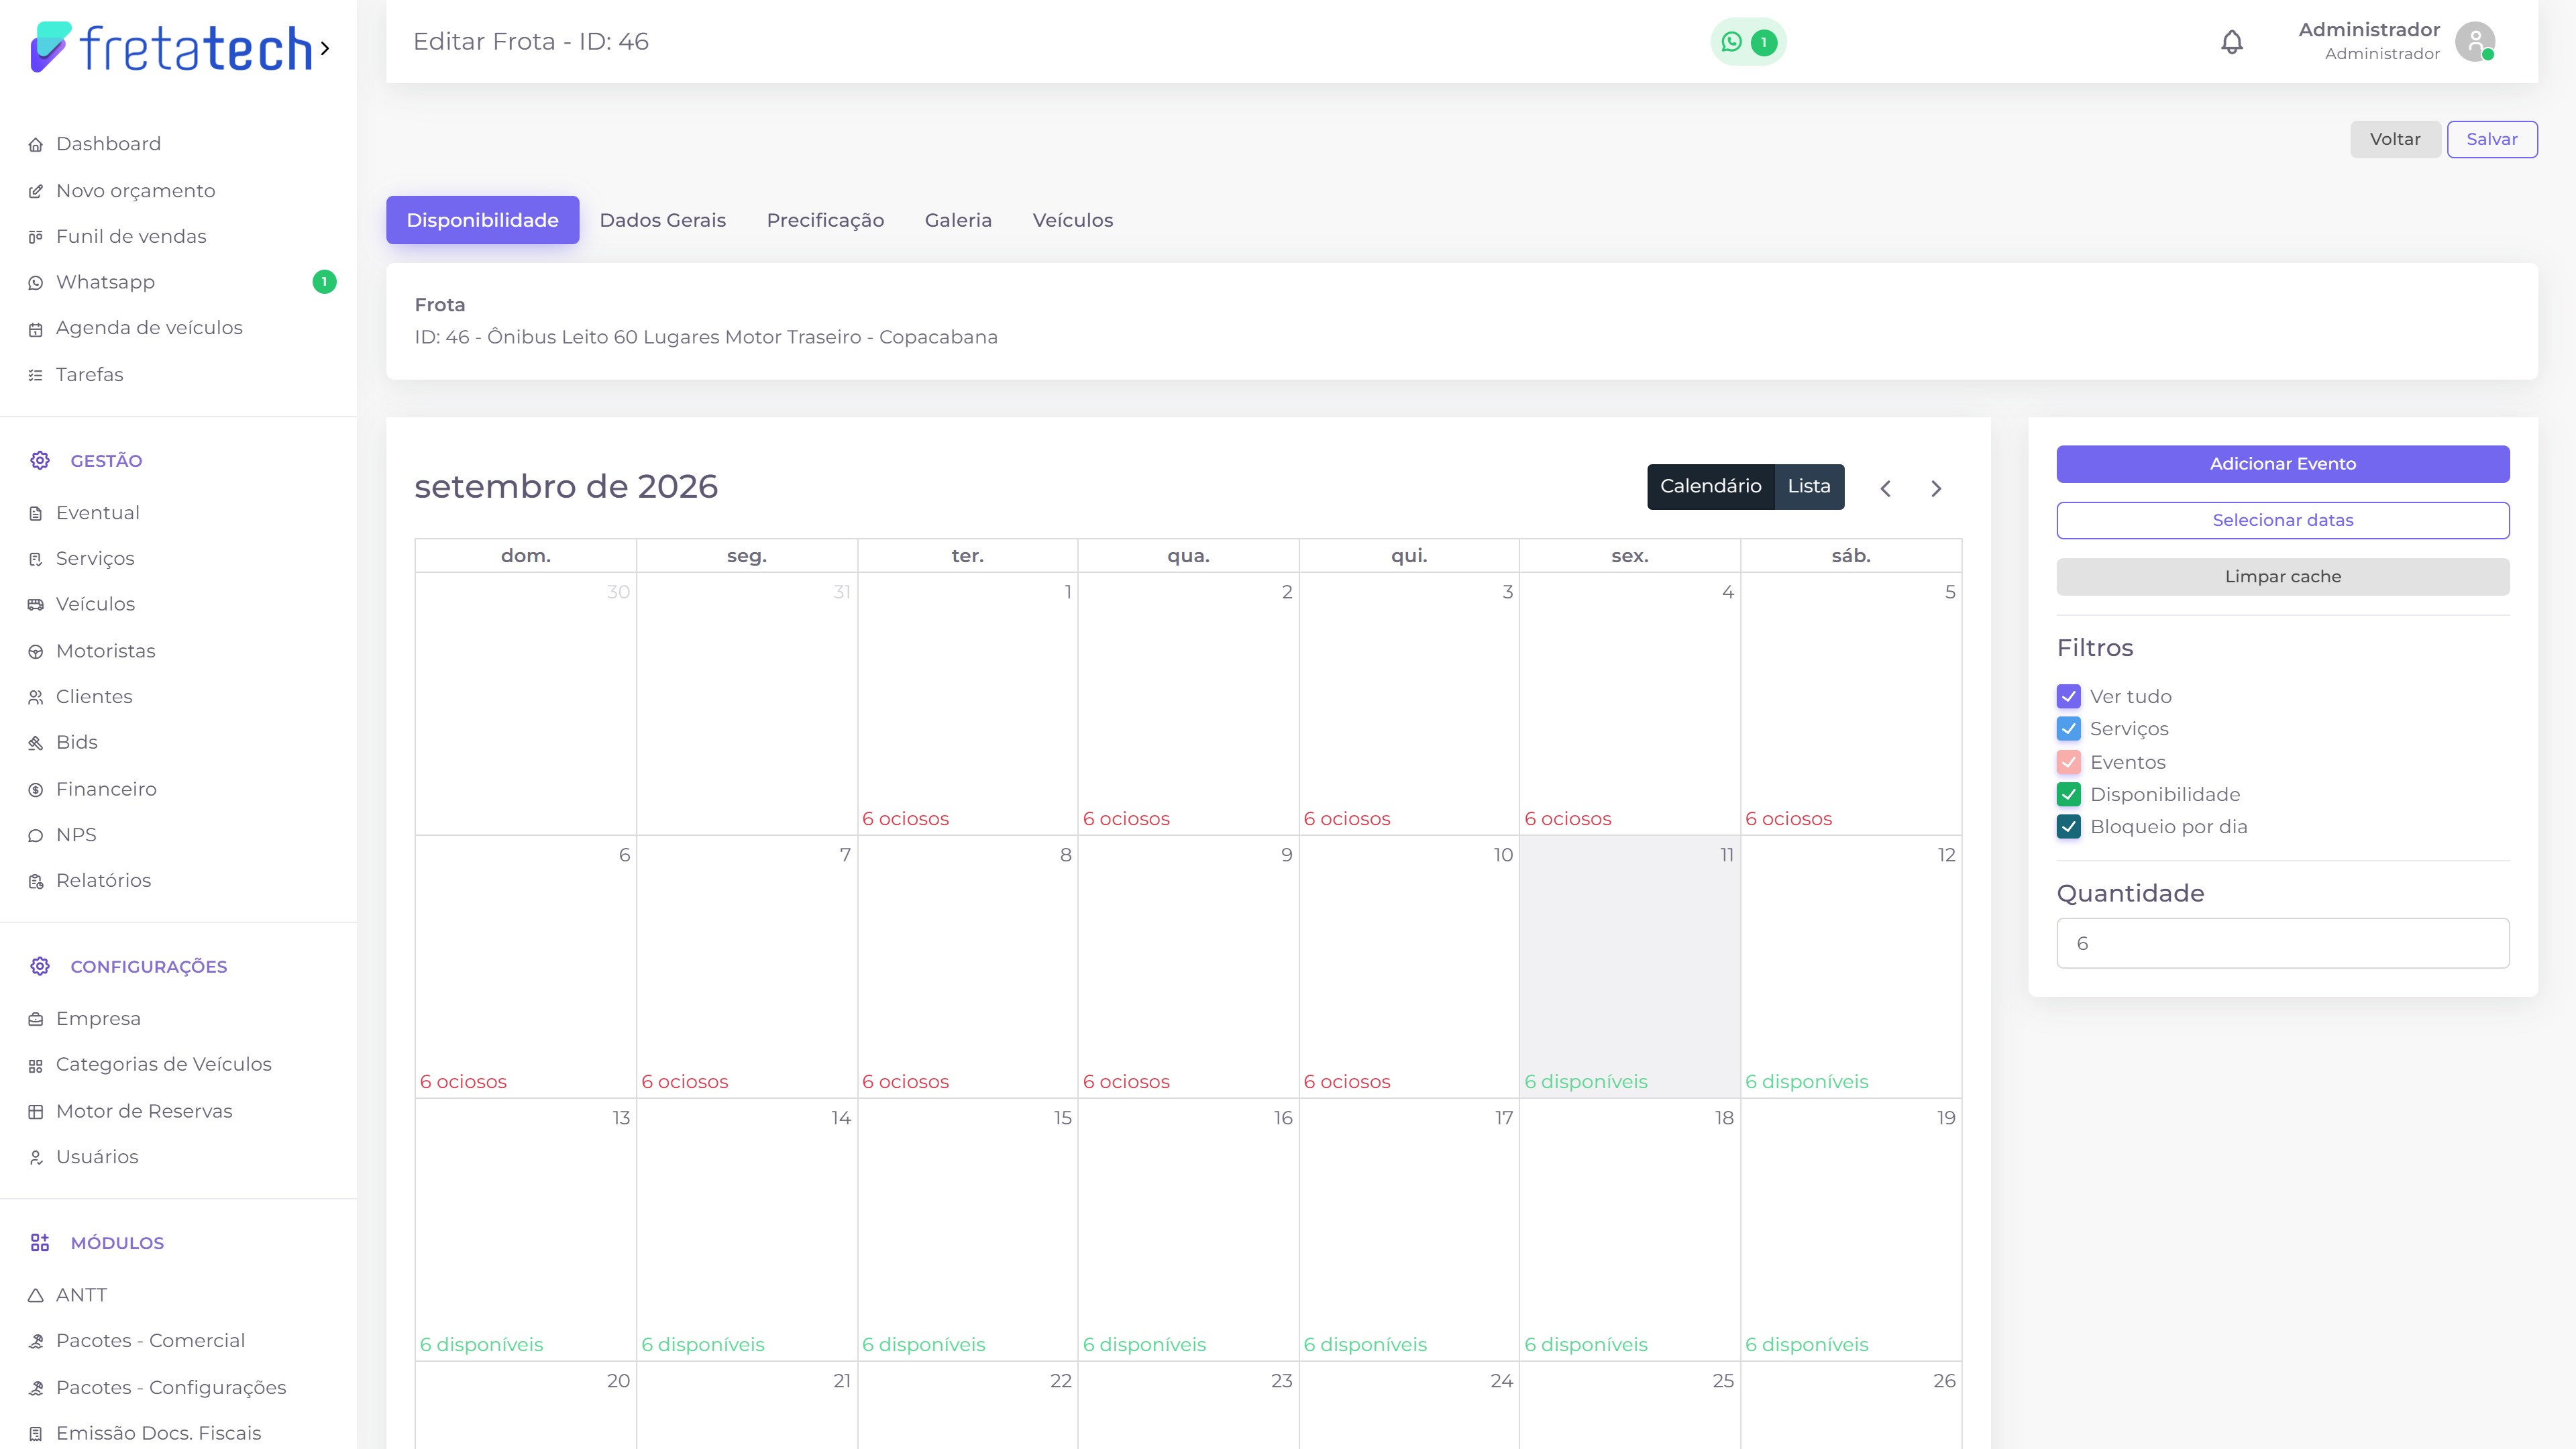Select day 11 cell in calendar
The image size is (2576, 1449).
pyautogui.click(x=1630, y=967)
